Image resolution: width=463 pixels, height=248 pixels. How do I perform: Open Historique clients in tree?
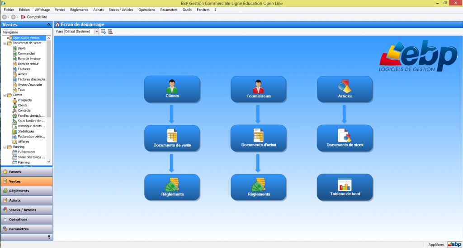31,126
